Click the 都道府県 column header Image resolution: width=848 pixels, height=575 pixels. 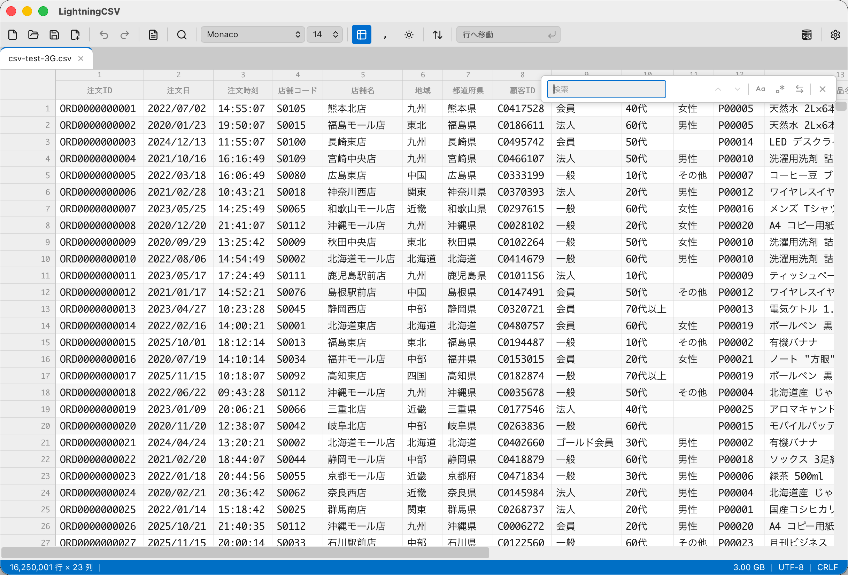point(468,90)
